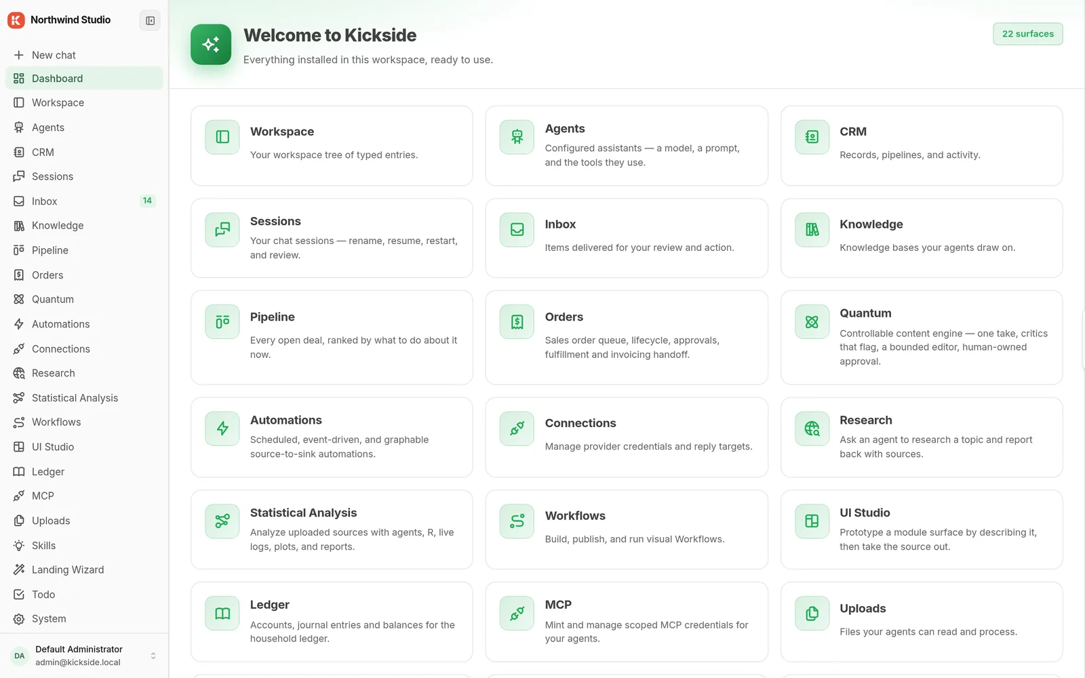Open MCP in the sidebar
Image resolution: width=1085 pixels, height=678 pixels.
[84, 496]
